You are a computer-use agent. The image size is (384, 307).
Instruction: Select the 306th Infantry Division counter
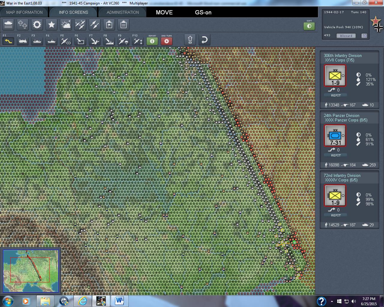pos(335,76)
